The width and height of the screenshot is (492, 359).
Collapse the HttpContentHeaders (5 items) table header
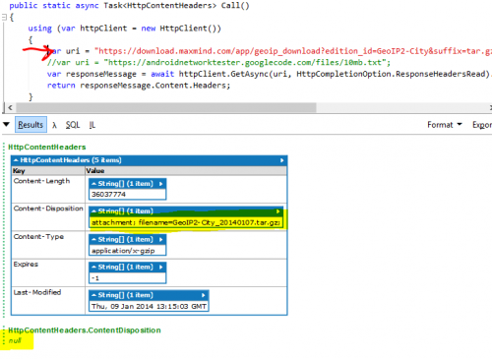pyautogui.click(x=16, y=160)
